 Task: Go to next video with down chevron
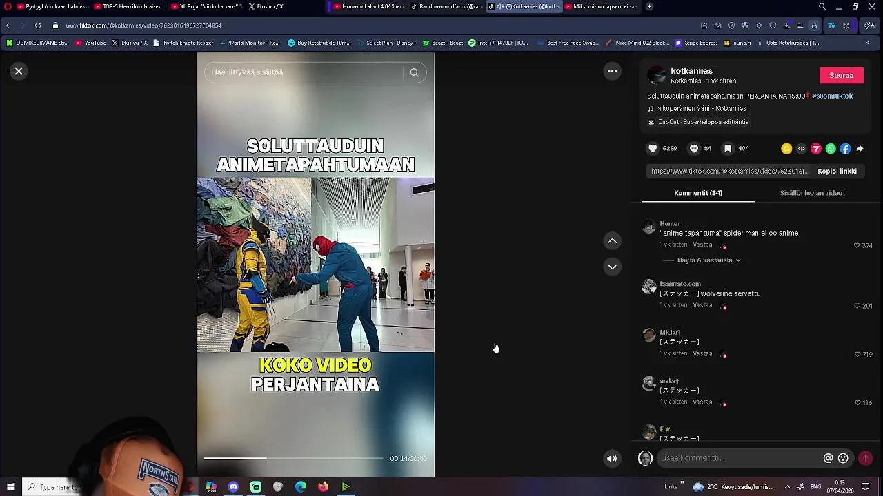click(612, 267)
